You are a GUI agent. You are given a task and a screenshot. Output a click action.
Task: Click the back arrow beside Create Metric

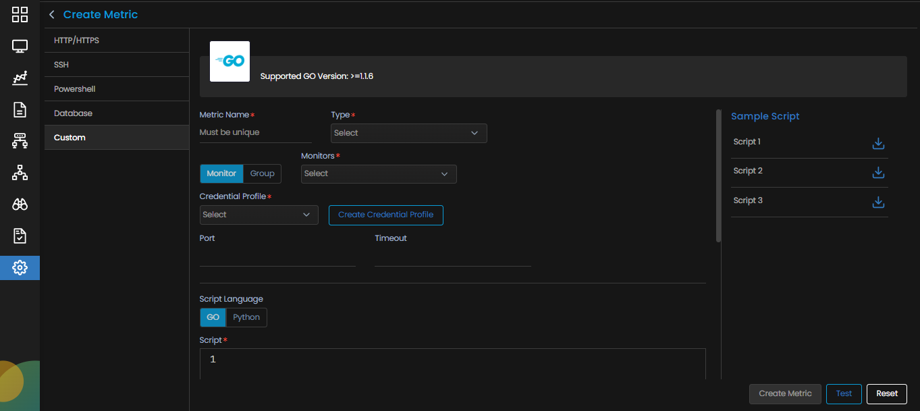pyautogui.click(x=52, y=14)
